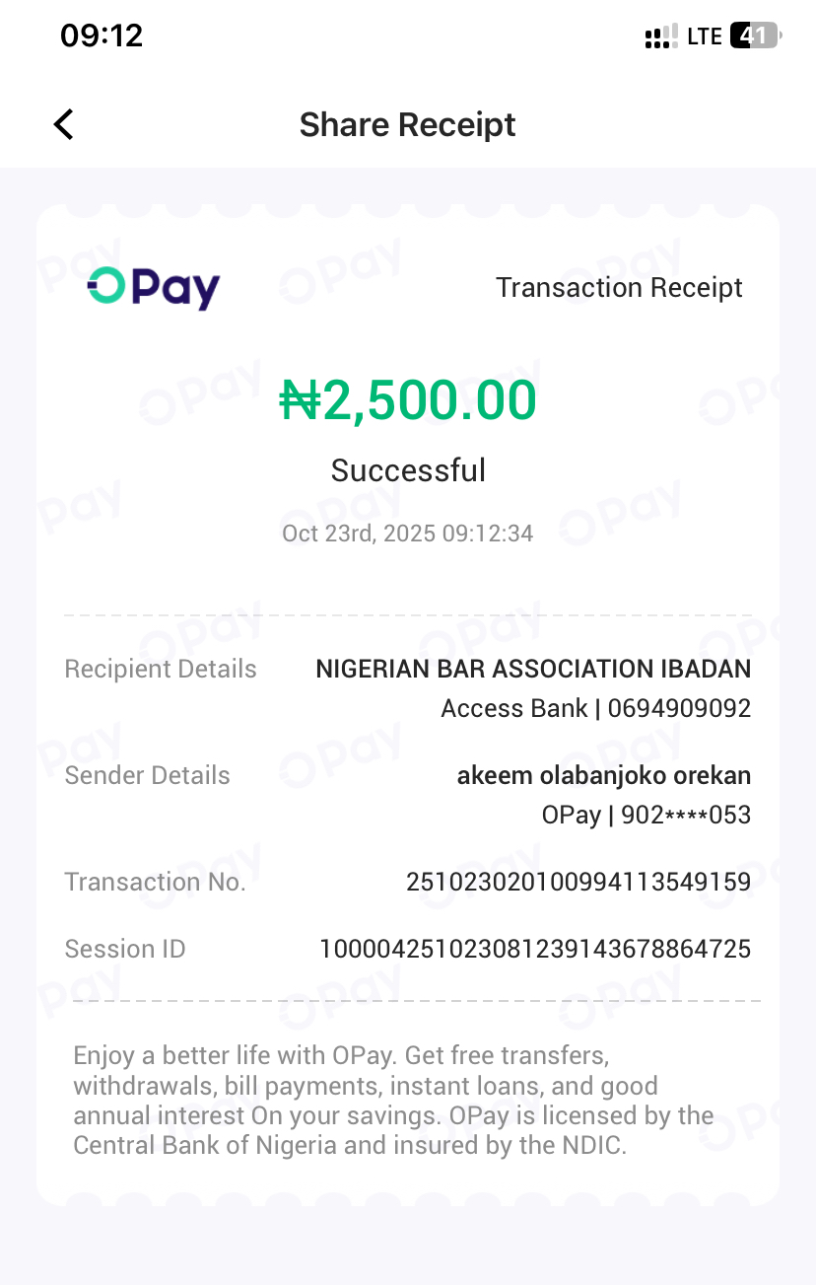Tap the Session ID number value
816x1285 pixels.
[x=535, y=949]
